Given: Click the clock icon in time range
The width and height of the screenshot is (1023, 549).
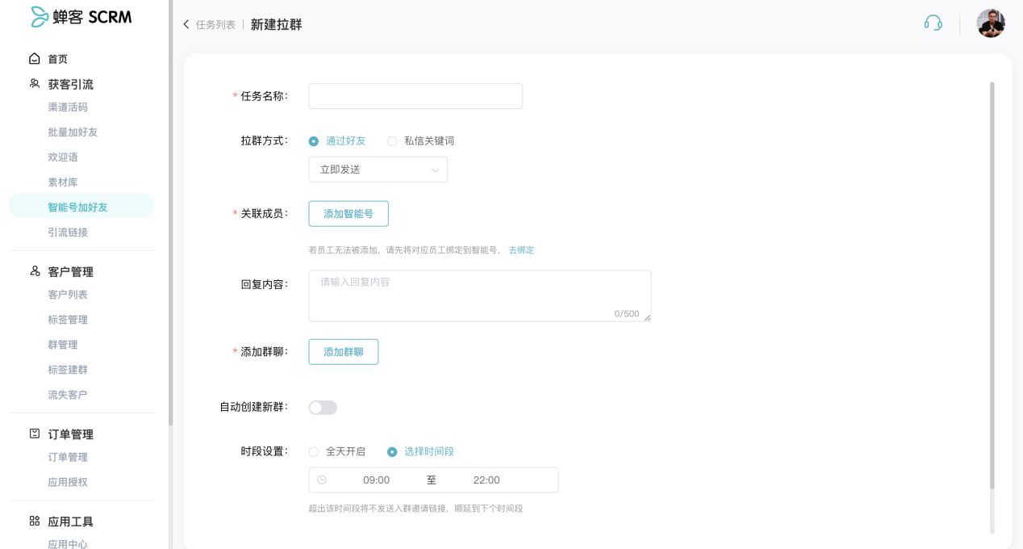Looking at the screenshot, I should [x=322, y=480].
